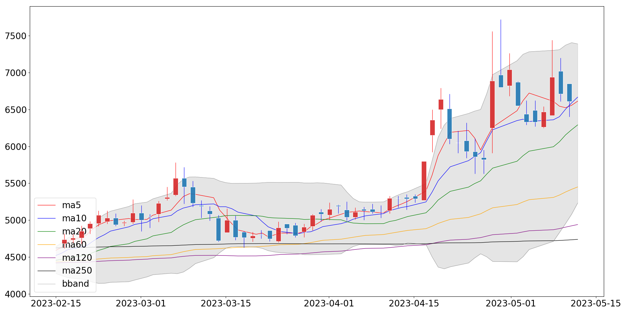Click the 4000 y-axis label
Viewport: 627px width, 313px height.
tap(16, 295)
